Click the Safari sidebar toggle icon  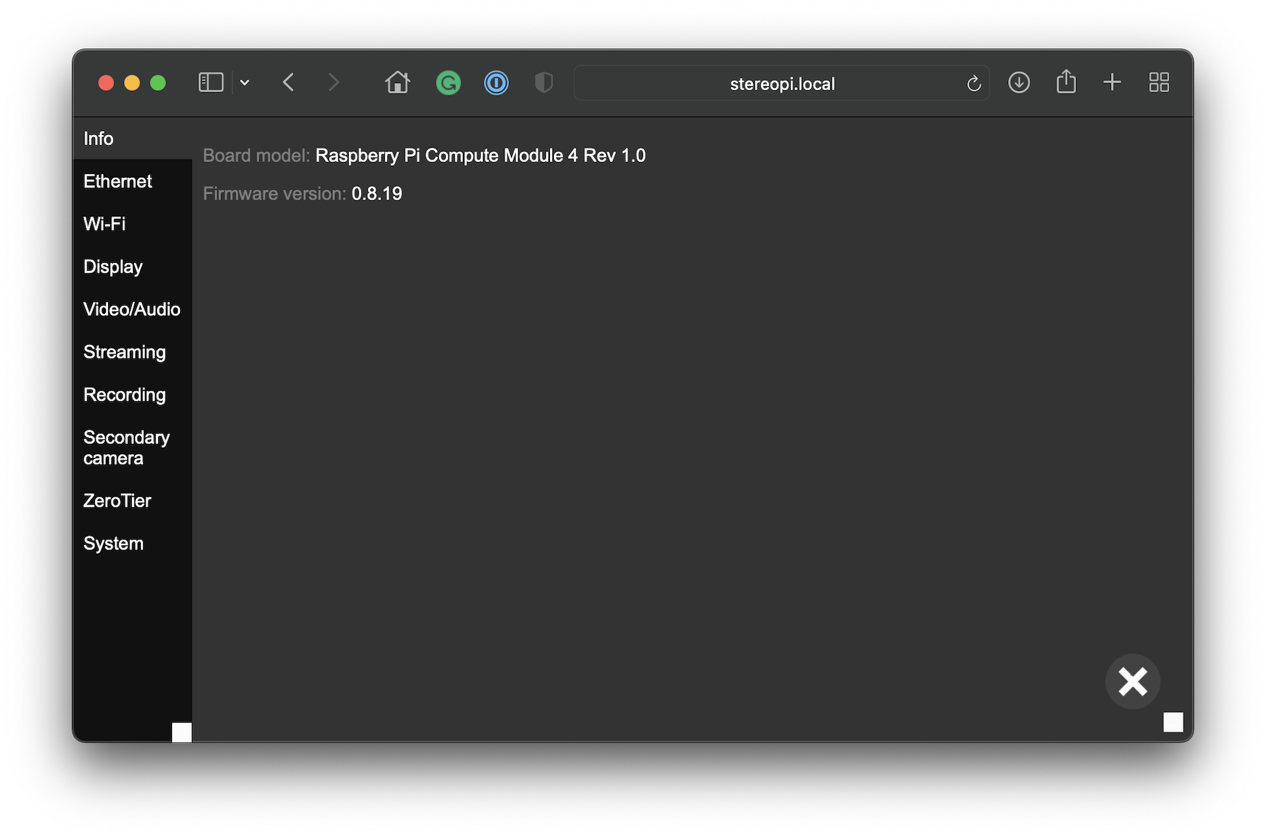(x=211, y=82)
